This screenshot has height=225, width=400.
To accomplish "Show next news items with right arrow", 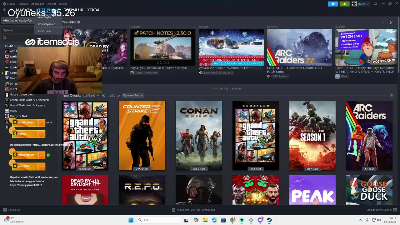I will [391, 22].
